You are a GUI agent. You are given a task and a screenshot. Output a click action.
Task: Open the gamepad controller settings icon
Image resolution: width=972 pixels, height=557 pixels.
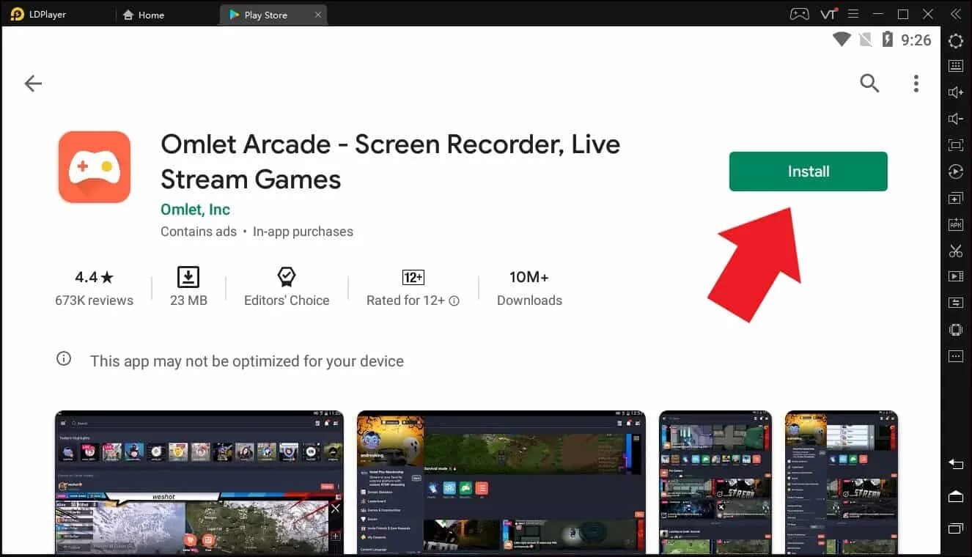799,14
